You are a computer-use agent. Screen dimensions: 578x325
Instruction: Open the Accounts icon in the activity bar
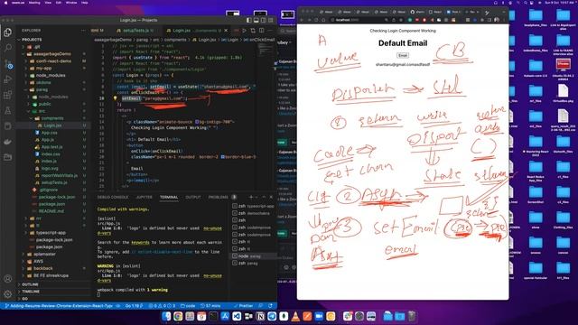coord(8,279)
